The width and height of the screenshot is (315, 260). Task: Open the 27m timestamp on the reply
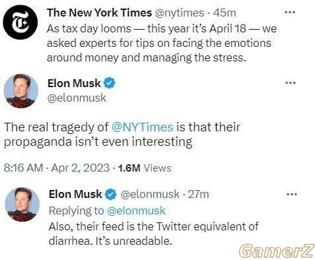pos(199,194)
